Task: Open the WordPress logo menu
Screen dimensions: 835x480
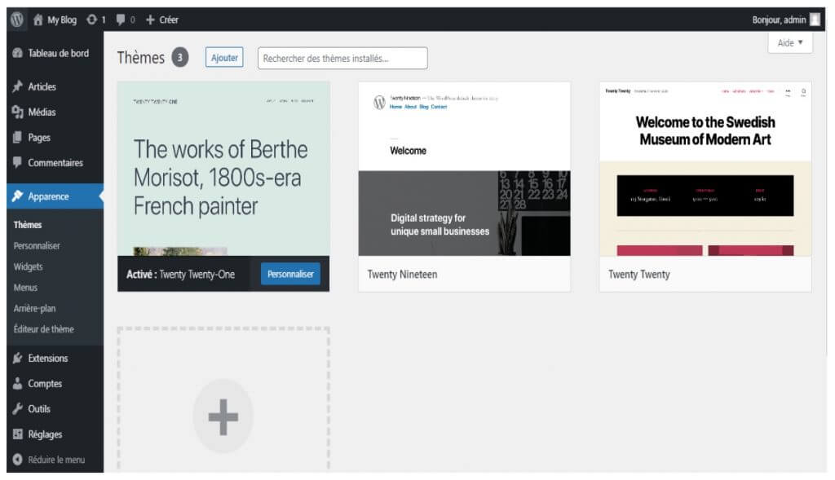Action: click(17, 20)
